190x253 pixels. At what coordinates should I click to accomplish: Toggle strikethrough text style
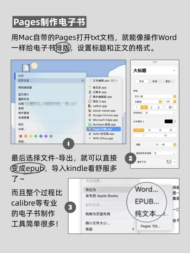tap(158, 107)
